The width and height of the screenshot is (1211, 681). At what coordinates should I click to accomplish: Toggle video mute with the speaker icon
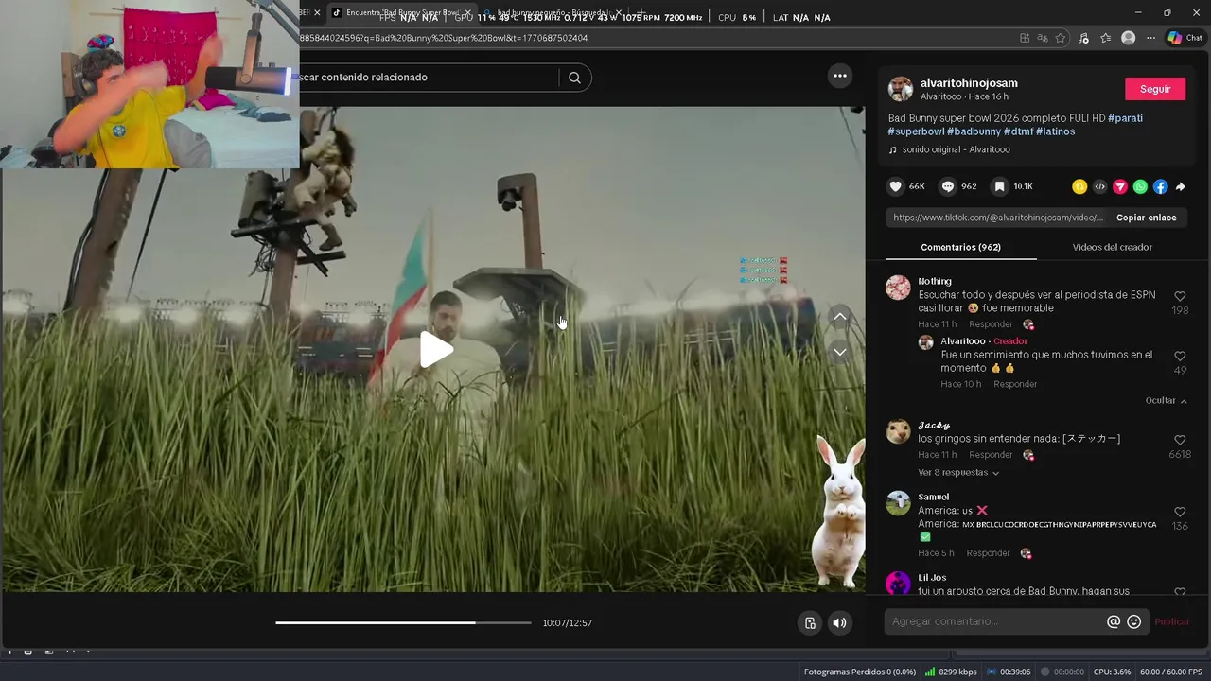click(839, 622)
